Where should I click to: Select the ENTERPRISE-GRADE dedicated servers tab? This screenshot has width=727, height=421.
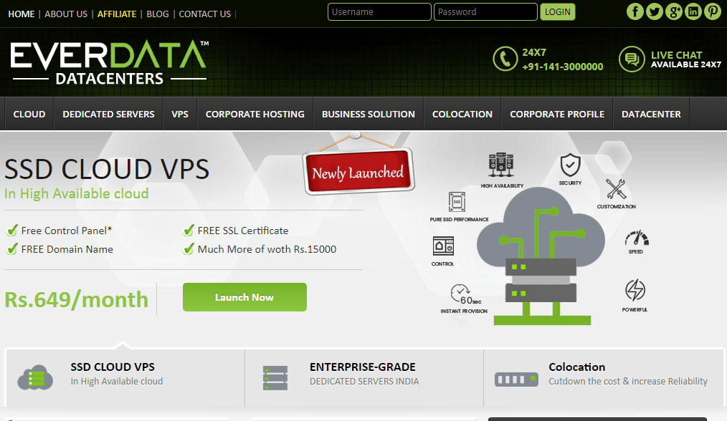pos(364,377)
